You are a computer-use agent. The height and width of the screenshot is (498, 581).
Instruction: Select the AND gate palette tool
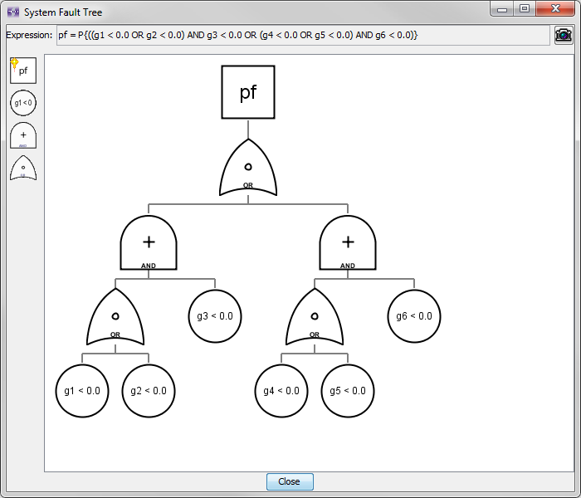23,135
